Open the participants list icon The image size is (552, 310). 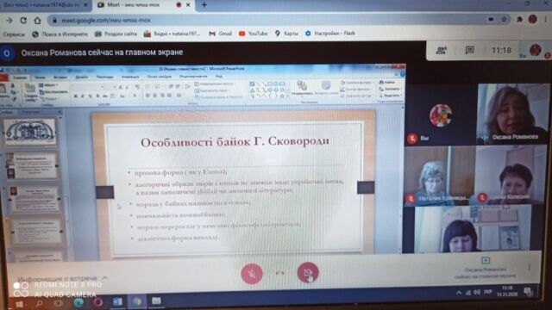point(441,51)
